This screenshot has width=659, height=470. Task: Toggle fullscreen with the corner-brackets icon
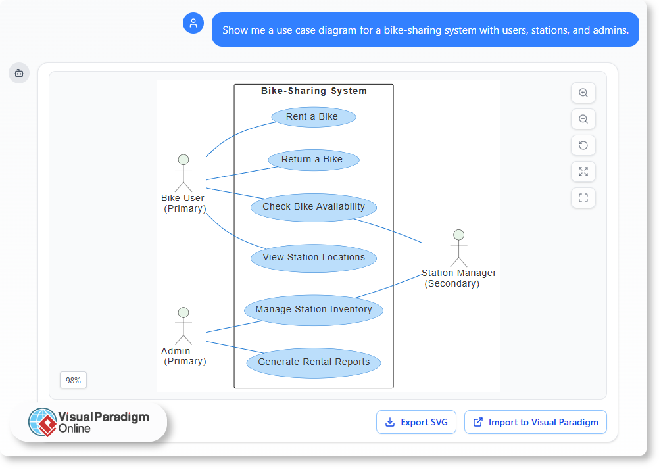point(583,198)
